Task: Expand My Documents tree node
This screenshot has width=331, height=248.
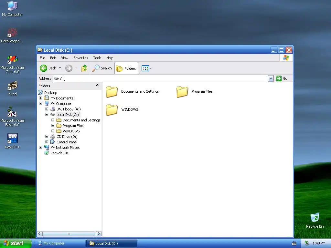Action: pyautogui.click(x=40, y=98)
